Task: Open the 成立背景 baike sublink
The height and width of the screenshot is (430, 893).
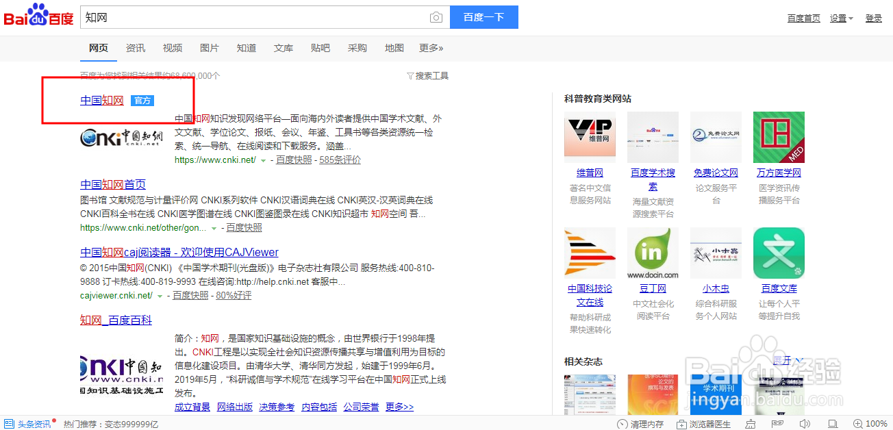Action: (x=192, y=407)
